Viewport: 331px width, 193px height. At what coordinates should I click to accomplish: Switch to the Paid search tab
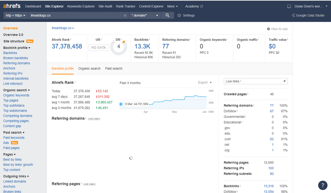(113, 68)
